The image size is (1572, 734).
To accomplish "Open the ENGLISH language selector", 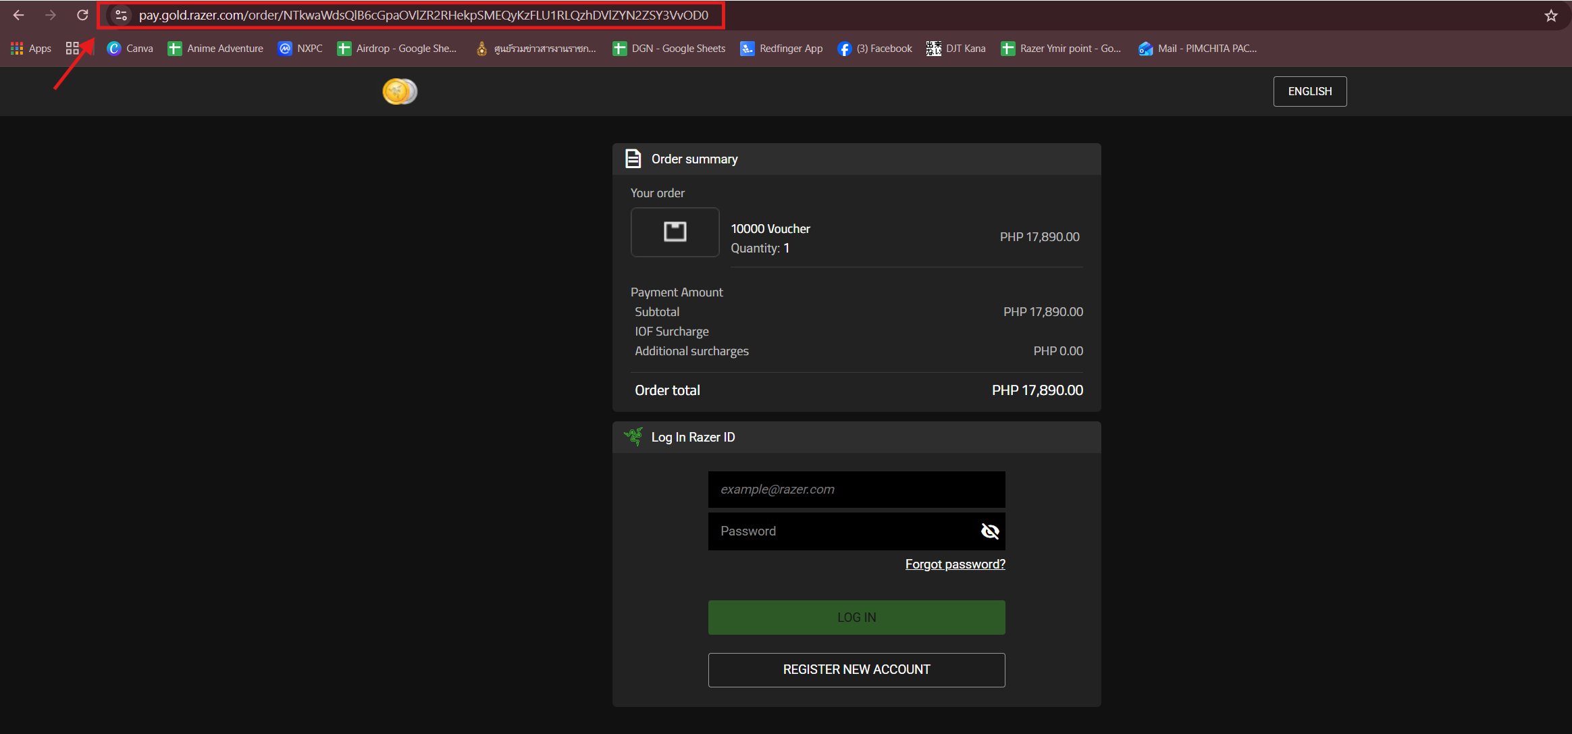I will pos(1310,91).
